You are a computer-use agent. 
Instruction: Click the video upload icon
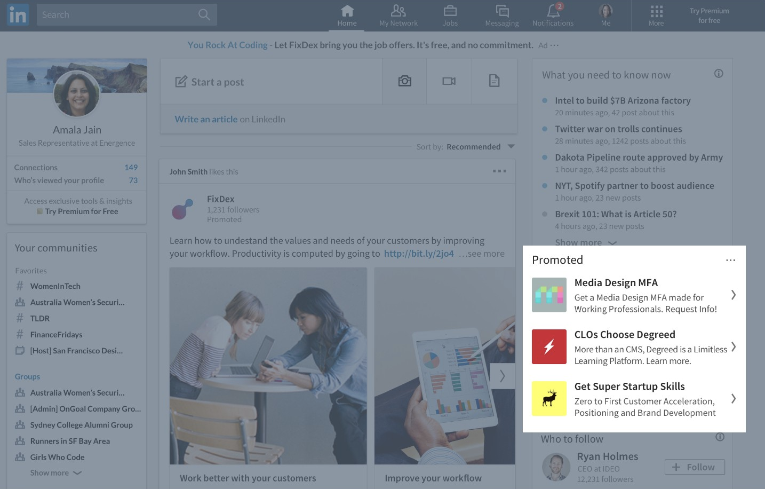coord(449,81)
